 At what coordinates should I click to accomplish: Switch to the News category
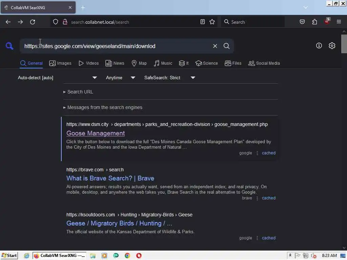(x=115, y=63)
